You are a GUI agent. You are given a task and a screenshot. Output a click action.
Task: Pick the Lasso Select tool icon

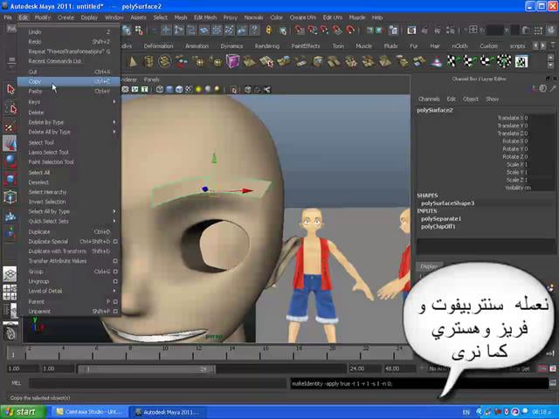click(10, 108)
